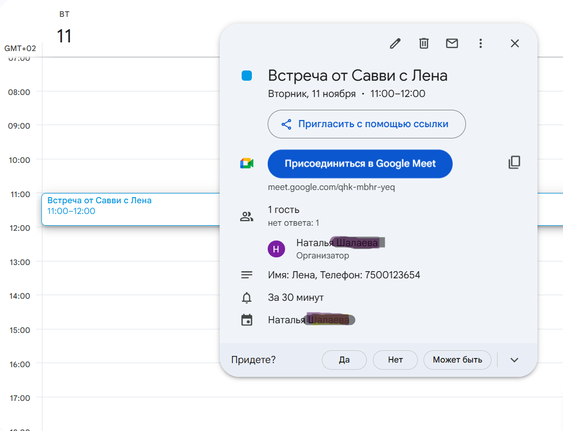This screenshot has width=563, height=431.
Task: Open the three-dot options menu
Action: [480, 43]
